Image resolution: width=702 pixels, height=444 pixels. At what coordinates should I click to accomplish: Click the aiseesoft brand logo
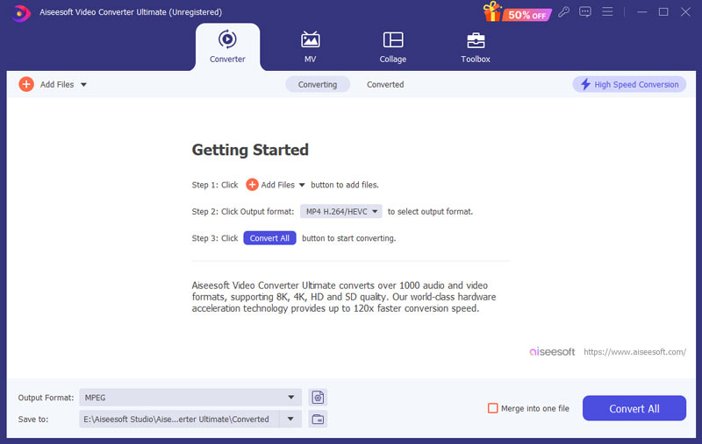click(x=552, y=352)
